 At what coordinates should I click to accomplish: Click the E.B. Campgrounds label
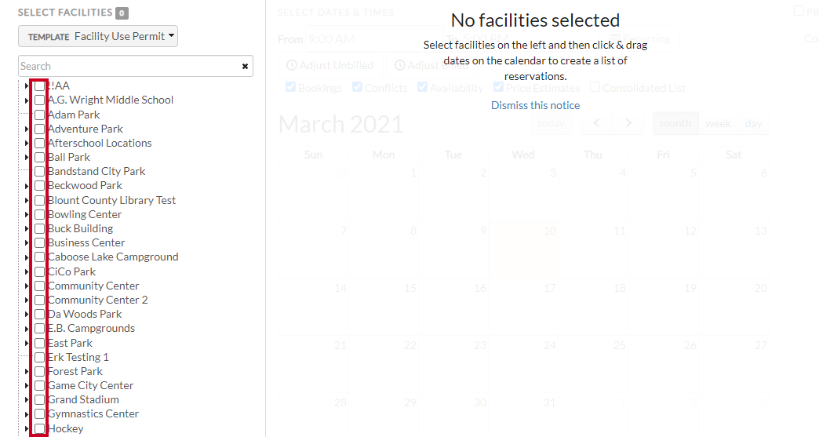(92, 329)
